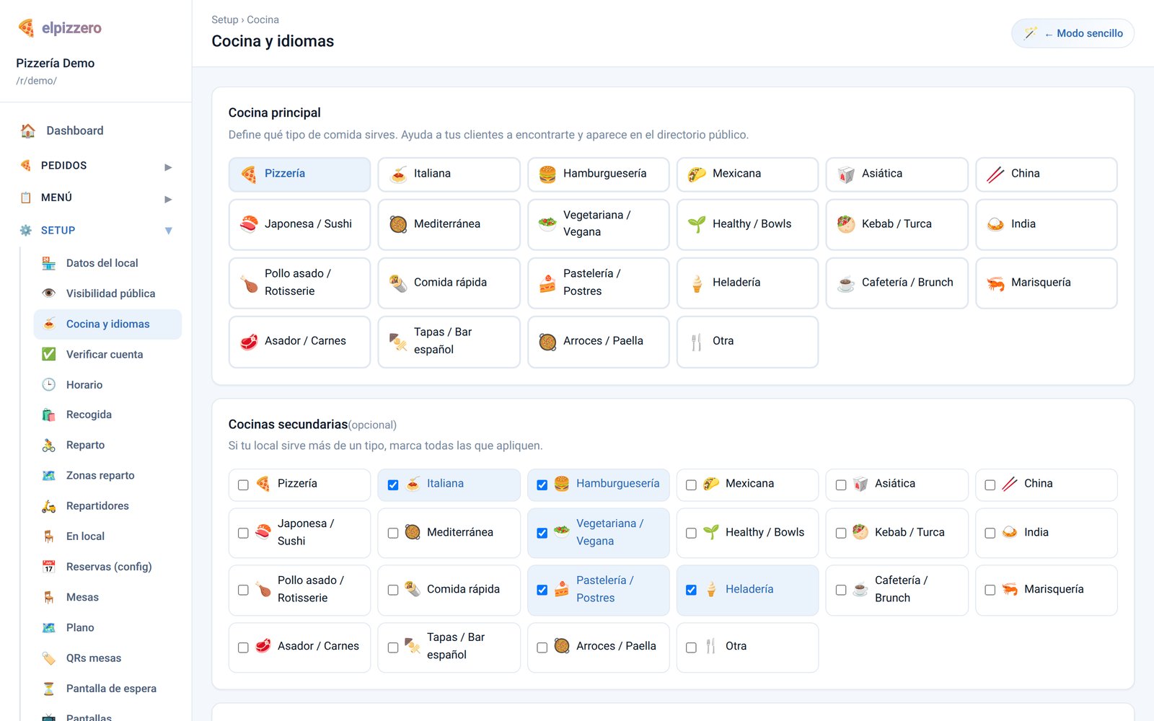The height and width of the screenshot is (721, 1154).
Task: Click the Pizzería Demo restaurant name
Action: pos(56,63)
